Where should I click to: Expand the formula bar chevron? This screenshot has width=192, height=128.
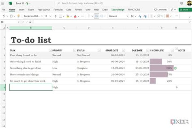coord(190,22)
